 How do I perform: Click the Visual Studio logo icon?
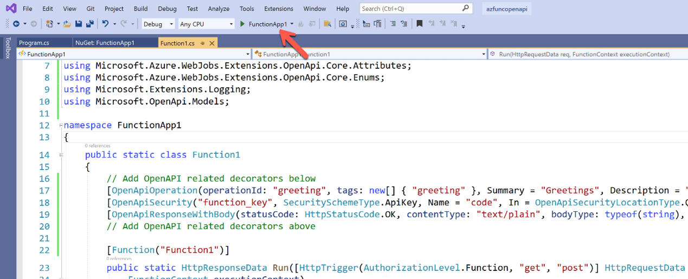click(x=11, y=9)
